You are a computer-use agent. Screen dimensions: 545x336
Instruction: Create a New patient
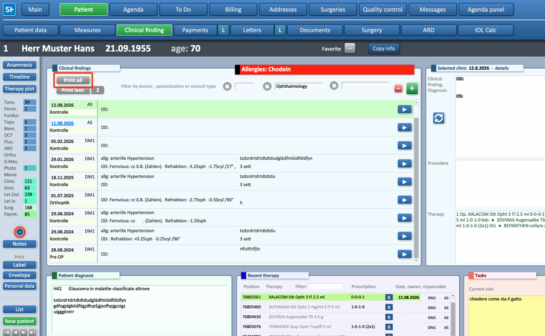(19, 322)
